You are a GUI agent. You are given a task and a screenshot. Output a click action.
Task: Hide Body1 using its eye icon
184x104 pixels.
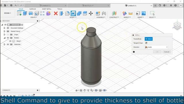click(10, 41)
